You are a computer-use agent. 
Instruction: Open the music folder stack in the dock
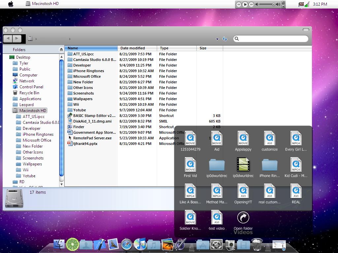click(x=153, y=245)
